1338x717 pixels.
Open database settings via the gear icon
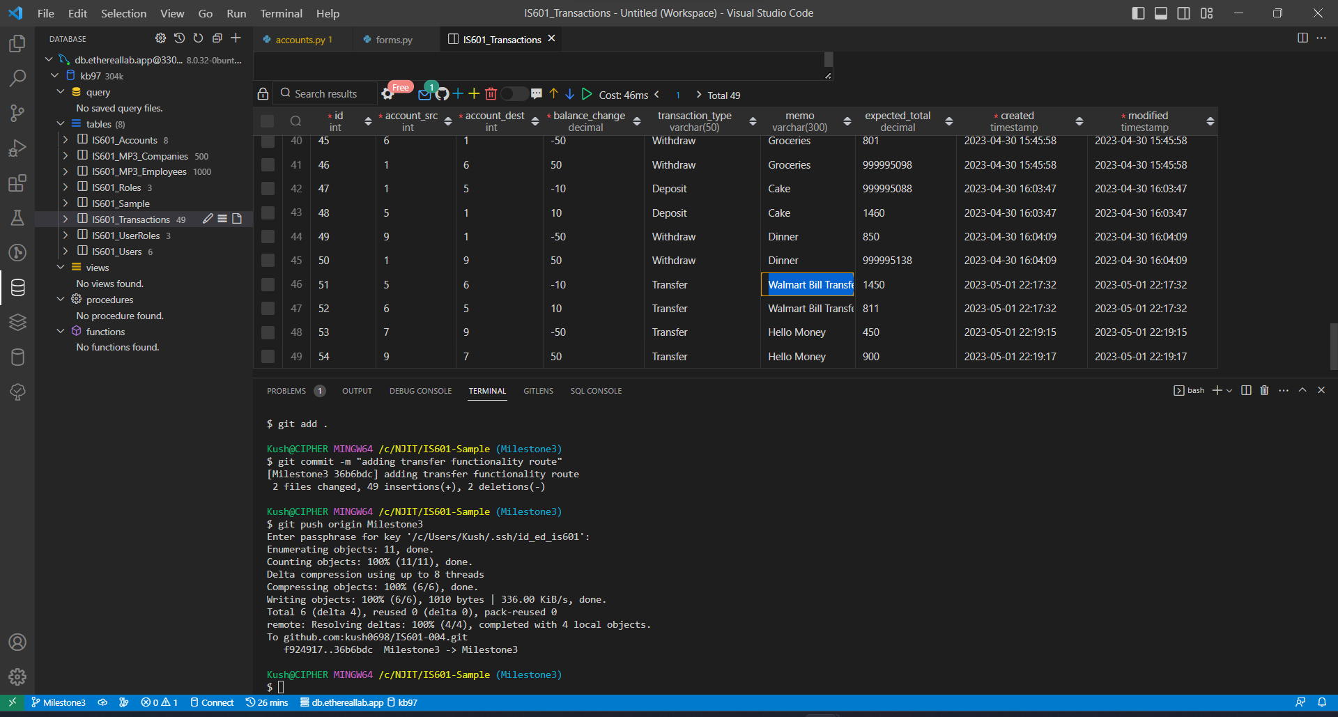click(160, 38)
